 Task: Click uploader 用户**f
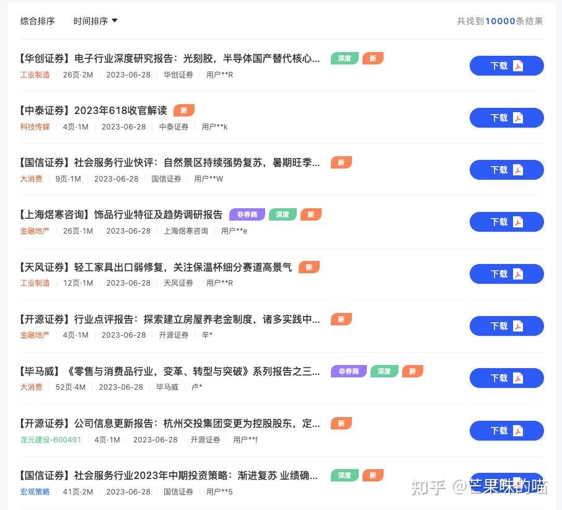(x=245, y=439)
